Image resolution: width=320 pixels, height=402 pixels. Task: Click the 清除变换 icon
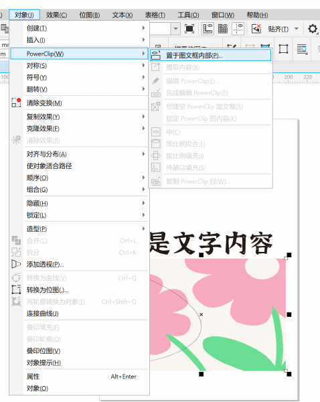tap(16, 103)
